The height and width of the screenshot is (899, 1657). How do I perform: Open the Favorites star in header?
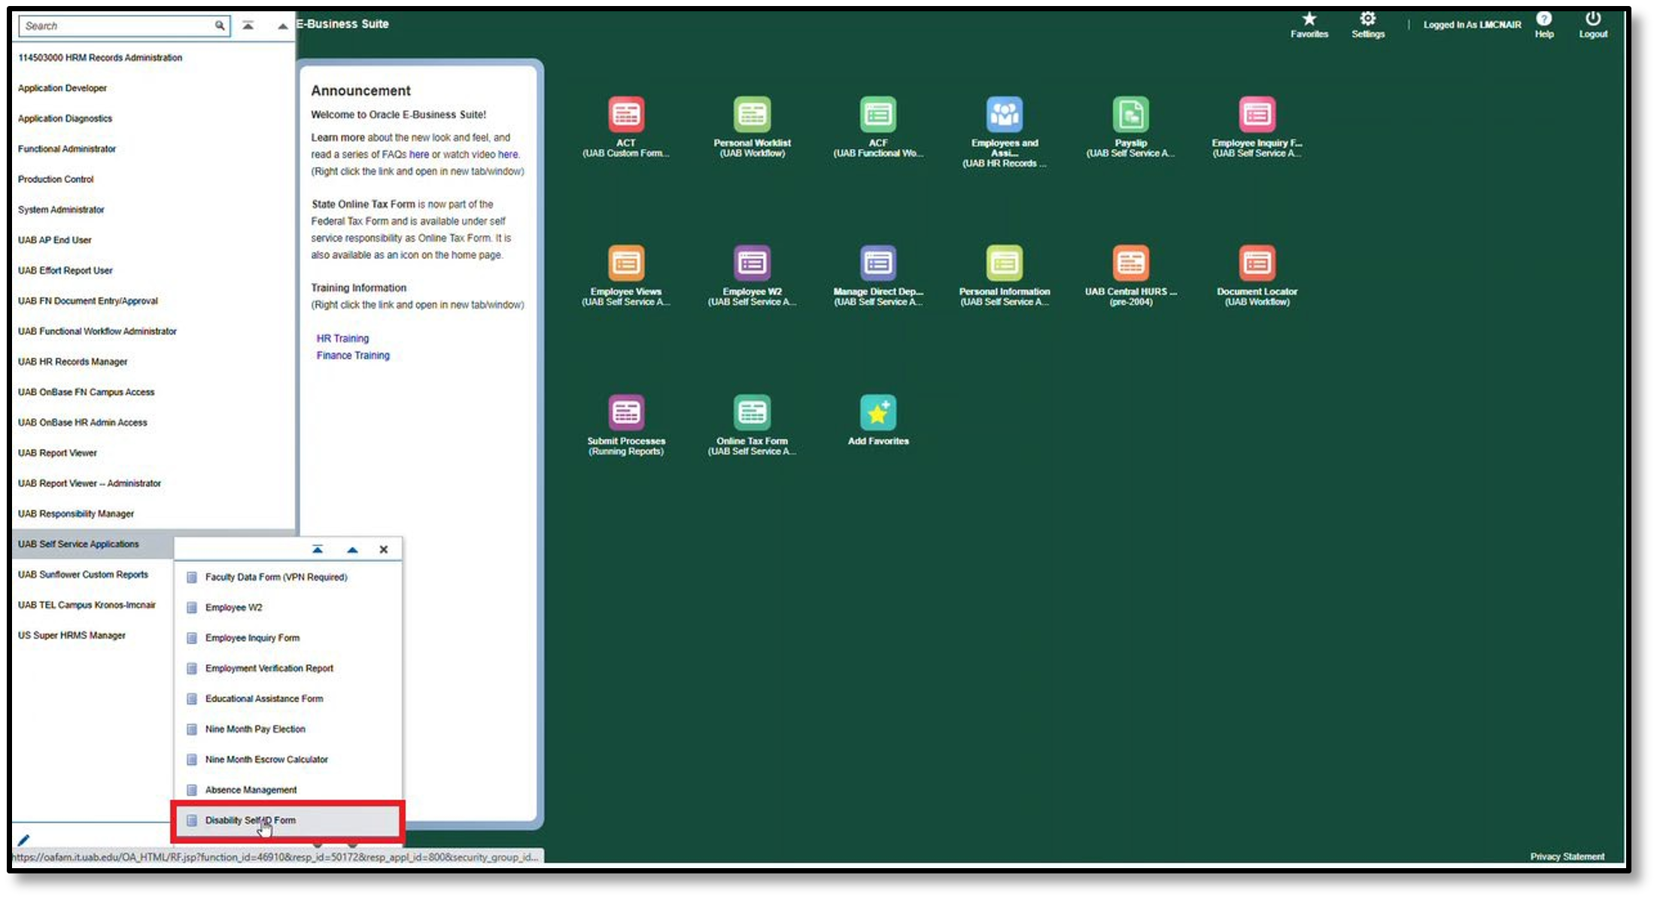pos(1309,20)
